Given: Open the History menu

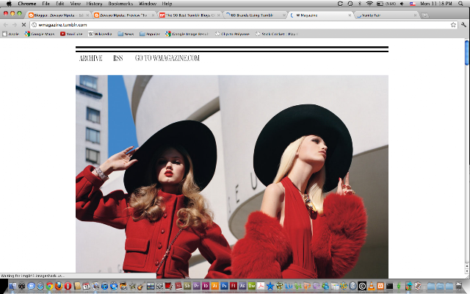Looking at the screenshot, I should point(94,4).
